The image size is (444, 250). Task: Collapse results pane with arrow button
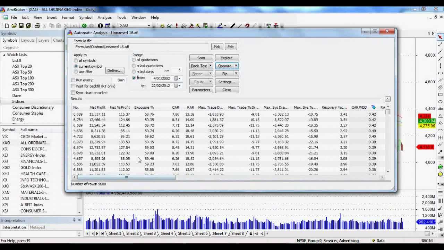[387, 99]
